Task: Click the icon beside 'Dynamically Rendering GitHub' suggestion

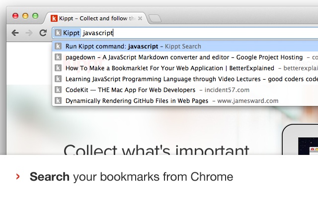Action: [x=58, y=101]
